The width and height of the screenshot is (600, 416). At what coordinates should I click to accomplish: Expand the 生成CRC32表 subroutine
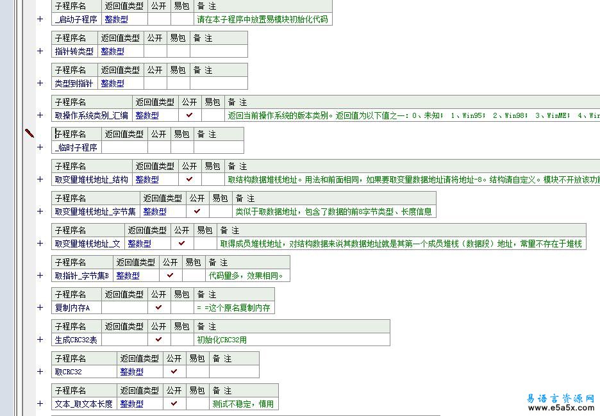40,340
